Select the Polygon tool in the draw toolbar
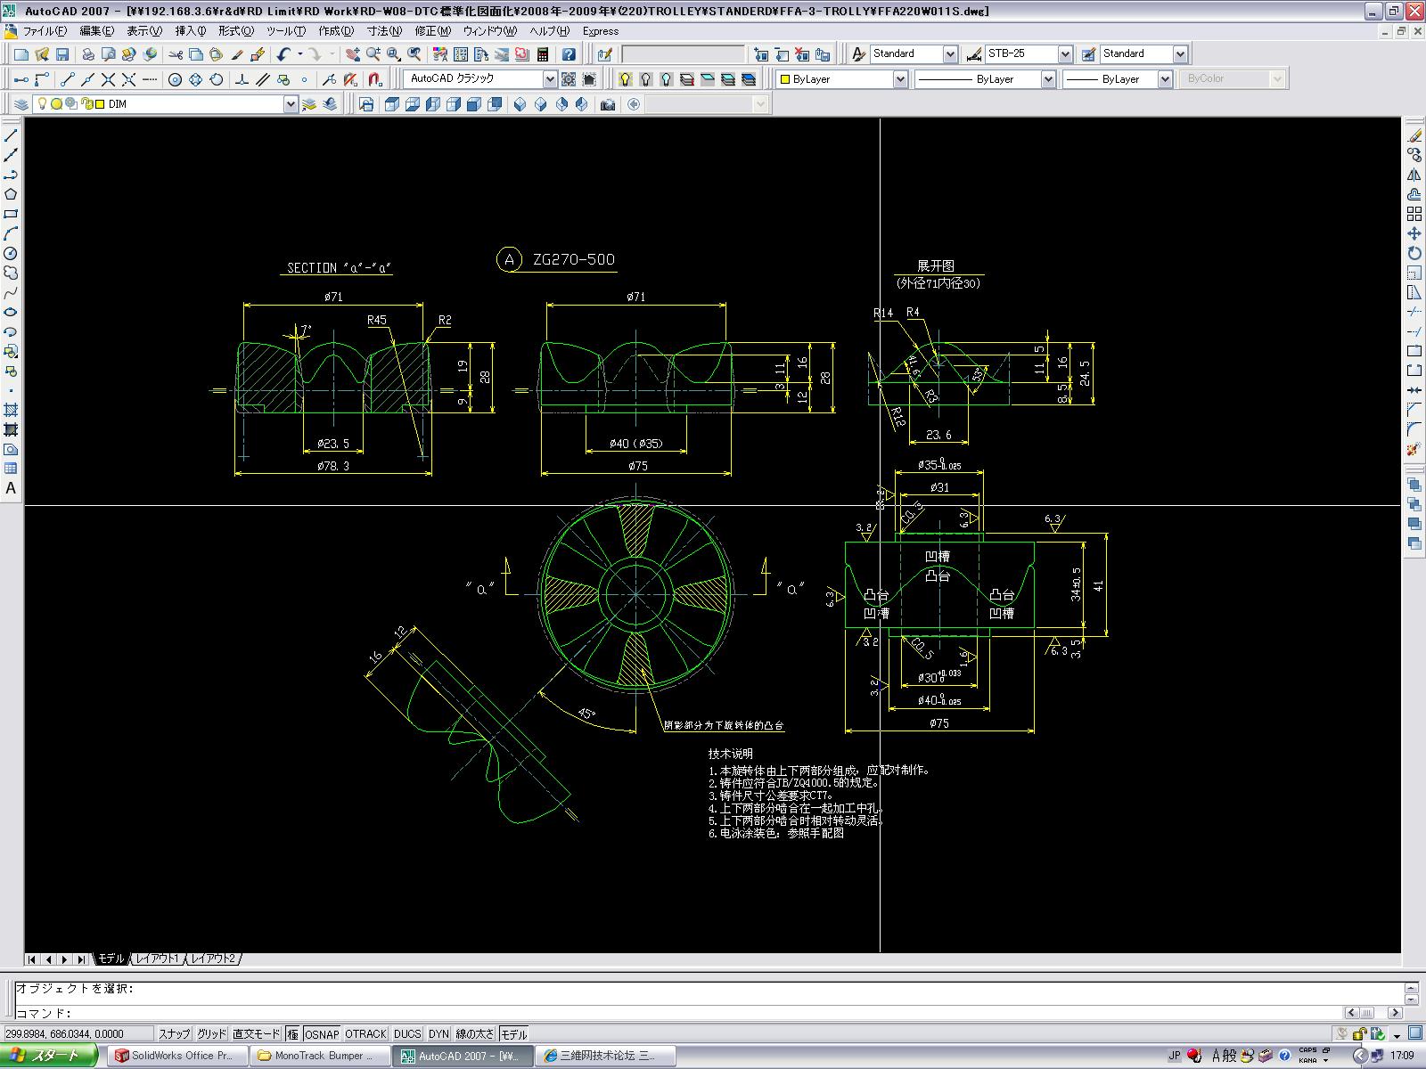The width and height of the screenshot is (1426, 1069). click(11, 194)
